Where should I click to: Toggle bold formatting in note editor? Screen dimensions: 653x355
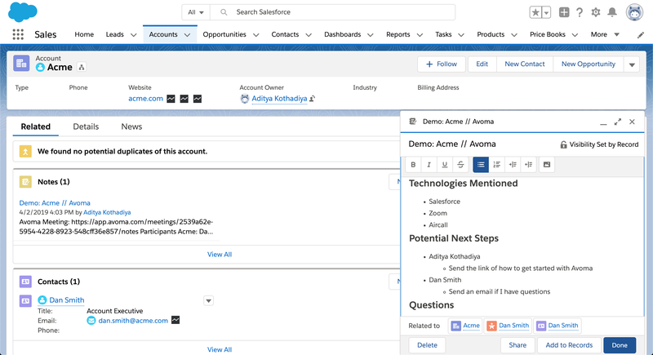413,165
